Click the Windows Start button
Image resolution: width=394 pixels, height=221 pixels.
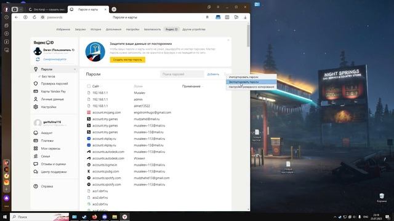coord(5,217)
